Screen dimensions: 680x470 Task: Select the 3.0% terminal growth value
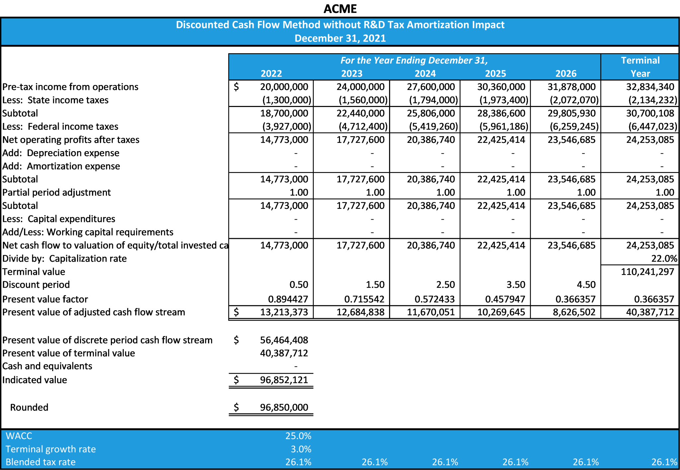click(301, 449)
